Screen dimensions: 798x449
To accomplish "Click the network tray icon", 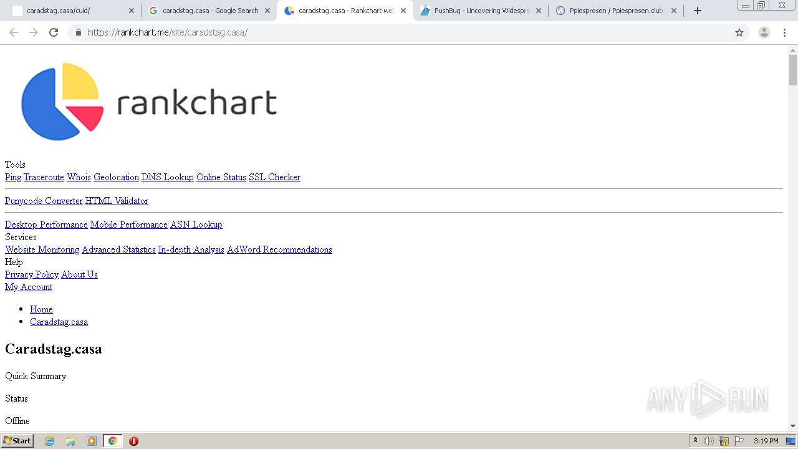I will [724, 441].
